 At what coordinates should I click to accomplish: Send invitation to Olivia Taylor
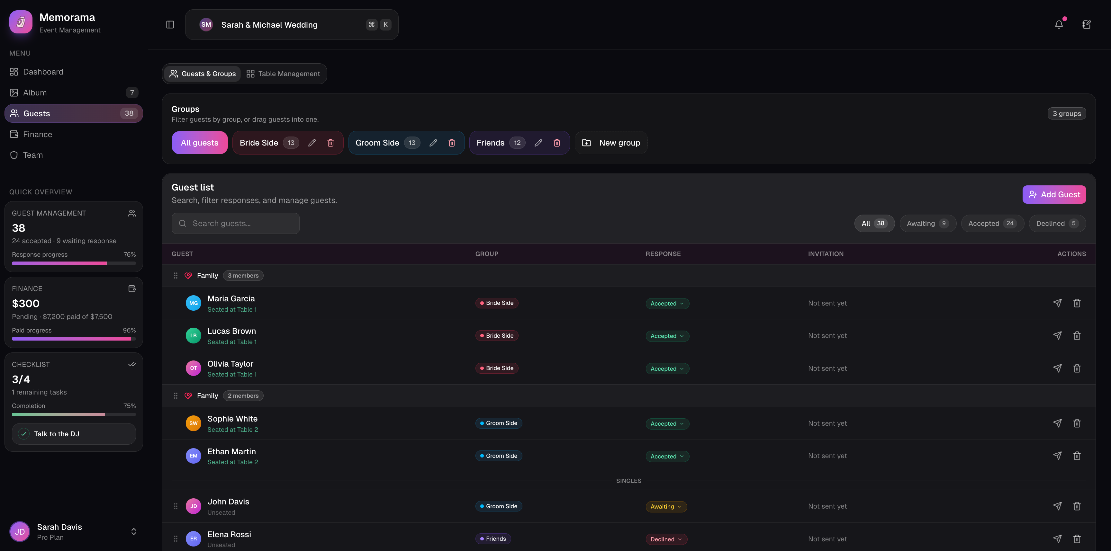[x=1057, y=368]
